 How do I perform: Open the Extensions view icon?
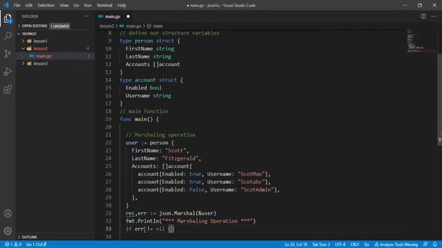[8, 90]
